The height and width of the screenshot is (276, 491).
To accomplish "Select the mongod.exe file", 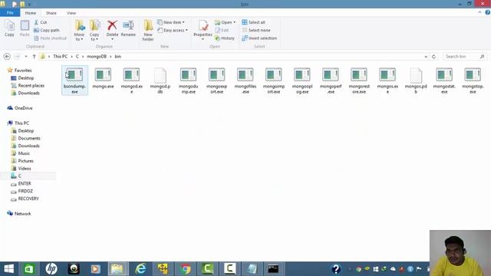I will pos(131,80).
